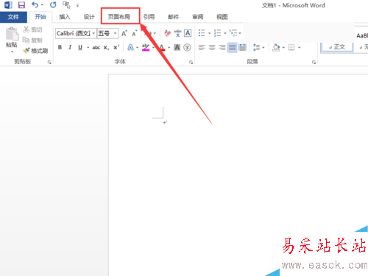
Task: Switch to the 审阅 (Review) tab
Action: [x=198, y=17]
